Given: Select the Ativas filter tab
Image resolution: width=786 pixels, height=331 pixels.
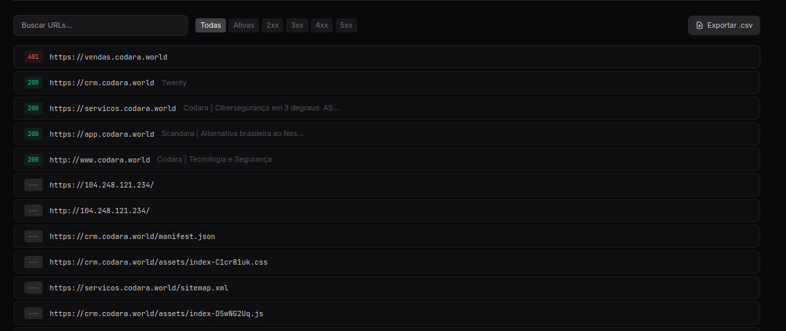Looking at the screenshot, I should [x=244, y=26].
